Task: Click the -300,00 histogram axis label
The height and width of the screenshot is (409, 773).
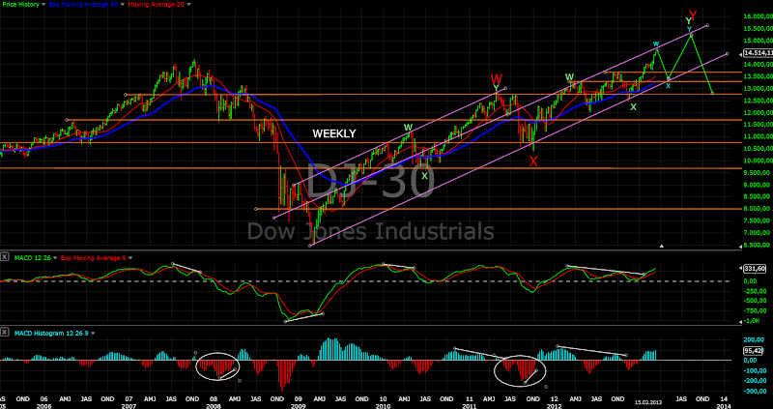Action: coord(754,392)
